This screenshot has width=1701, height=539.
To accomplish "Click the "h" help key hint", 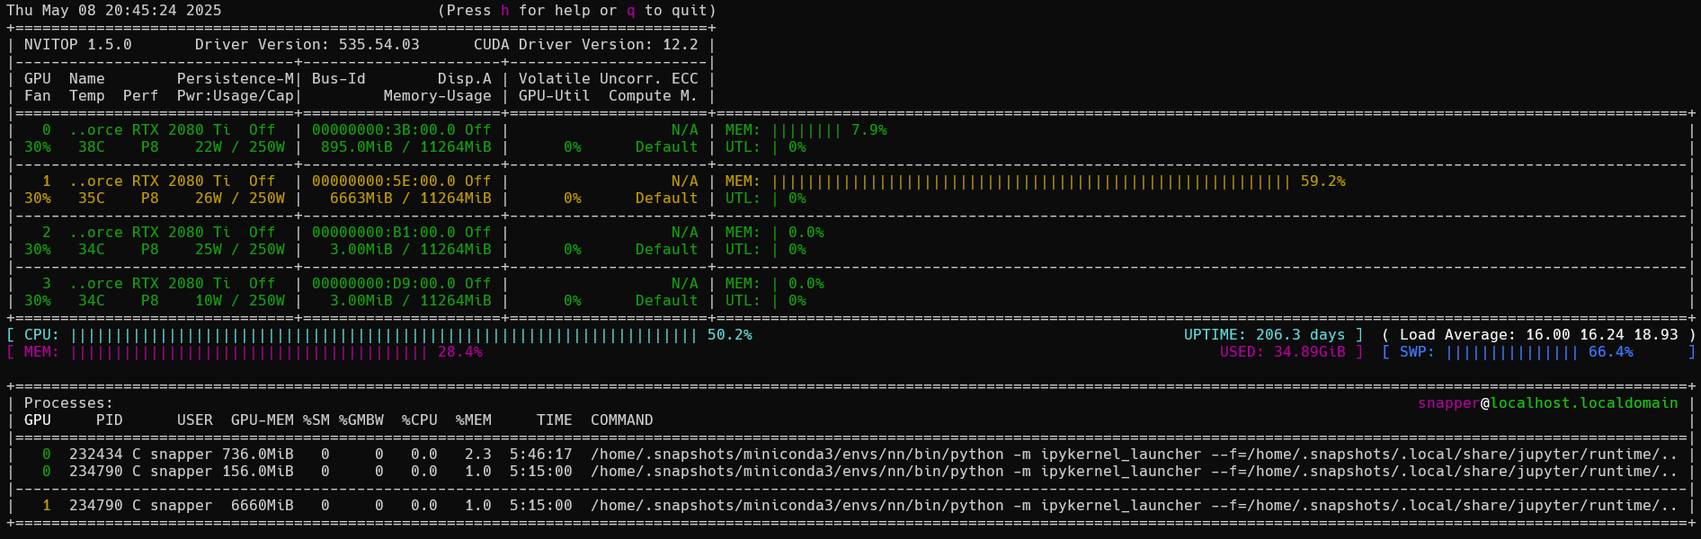I will [x=505, y=11].
